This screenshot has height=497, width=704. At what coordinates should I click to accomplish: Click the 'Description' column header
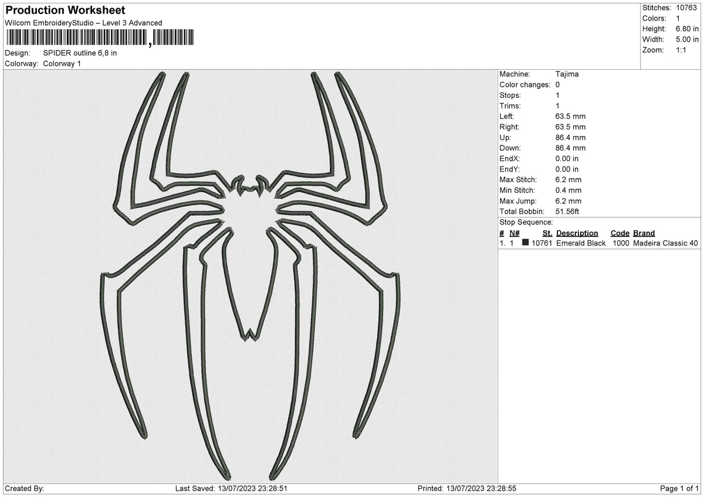point(577,233)
